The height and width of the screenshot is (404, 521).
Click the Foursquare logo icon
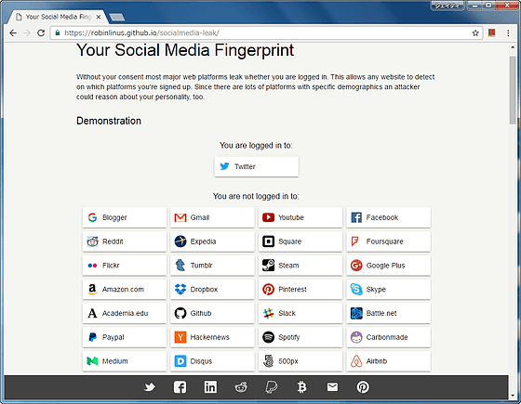click(355, 241)
